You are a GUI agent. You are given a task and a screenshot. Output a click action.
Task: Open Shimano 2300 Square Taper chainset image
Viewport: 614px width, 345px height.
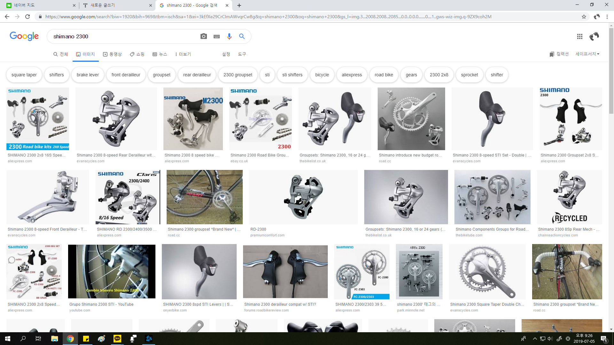(x=487, y=272)
